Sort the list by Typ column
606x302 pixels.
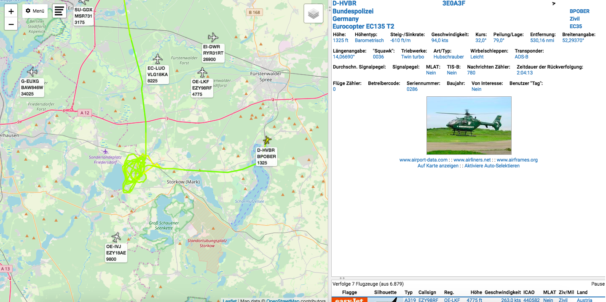tap(408, 292)
